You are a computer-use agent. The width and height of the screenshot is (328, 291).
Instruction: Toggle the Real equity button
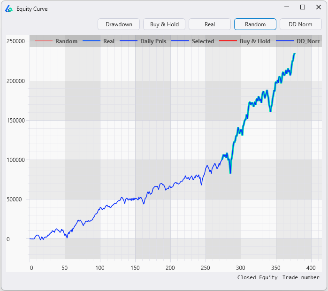click(210, 24)
